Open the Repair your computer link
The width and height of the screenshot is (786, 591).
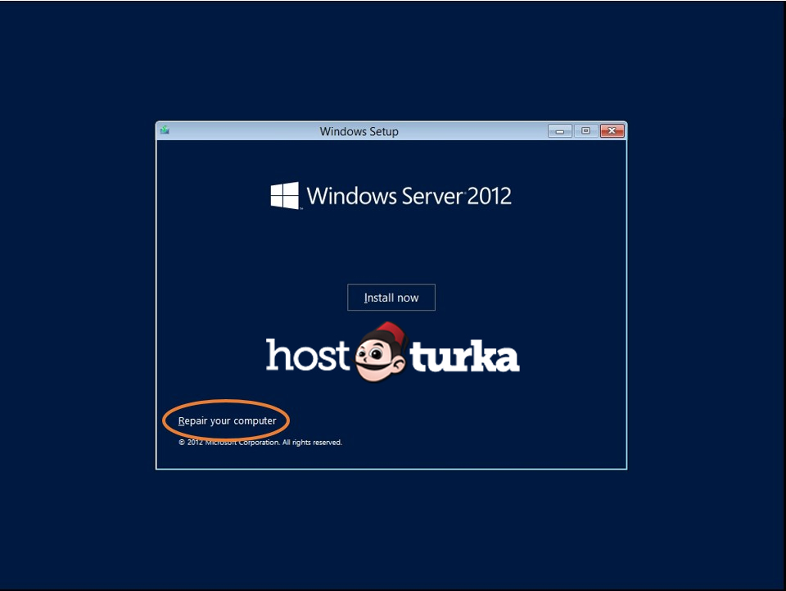(228, 421)
